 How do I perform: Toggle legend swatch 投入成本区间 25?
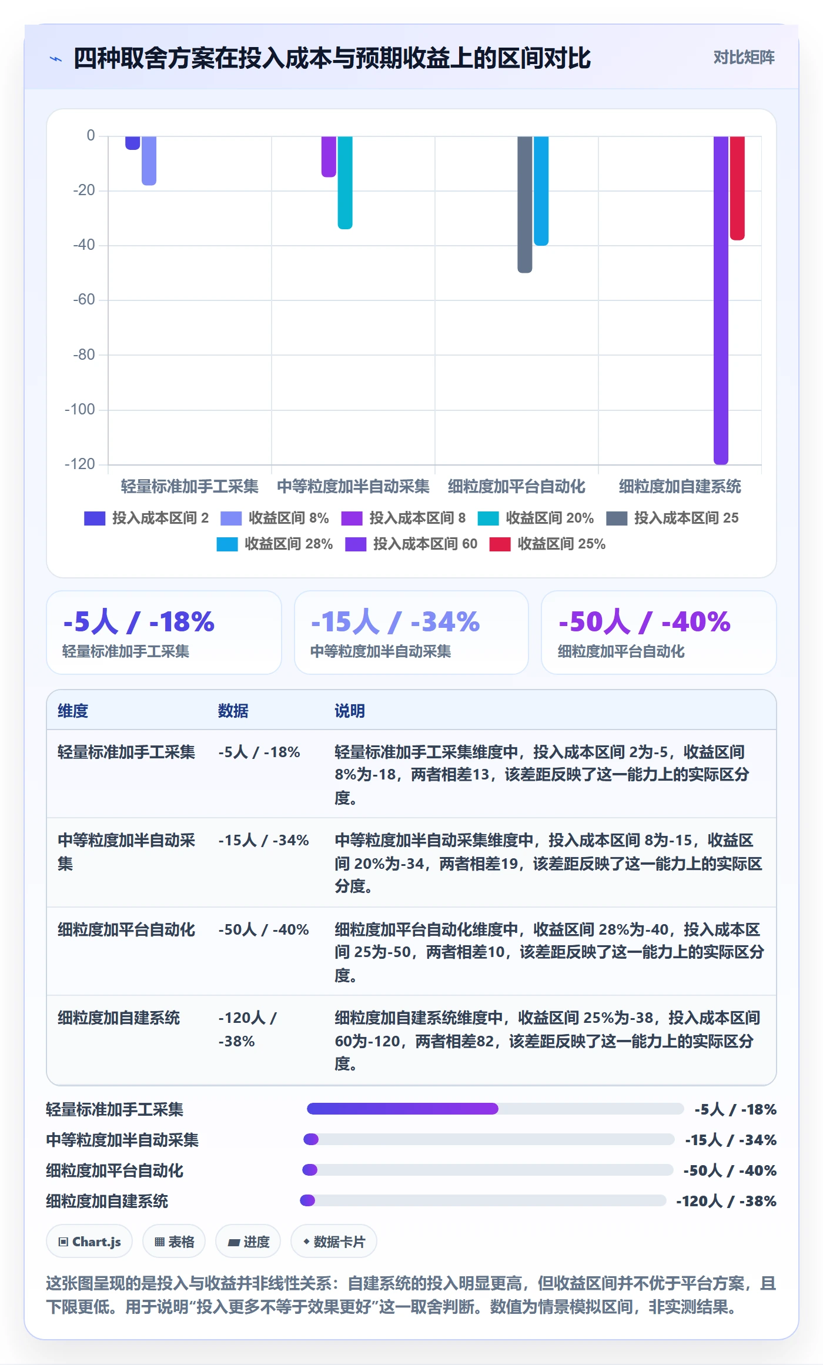pos(617,518)
